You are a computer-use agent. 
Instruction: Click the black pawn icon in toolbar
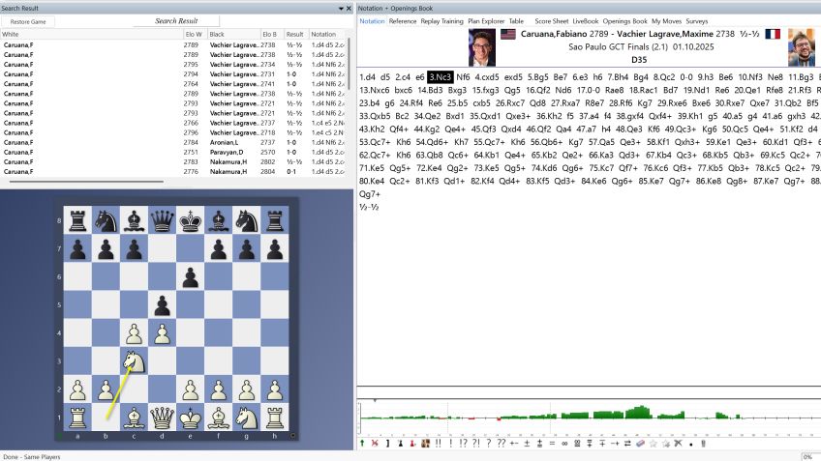pos(399,443)
